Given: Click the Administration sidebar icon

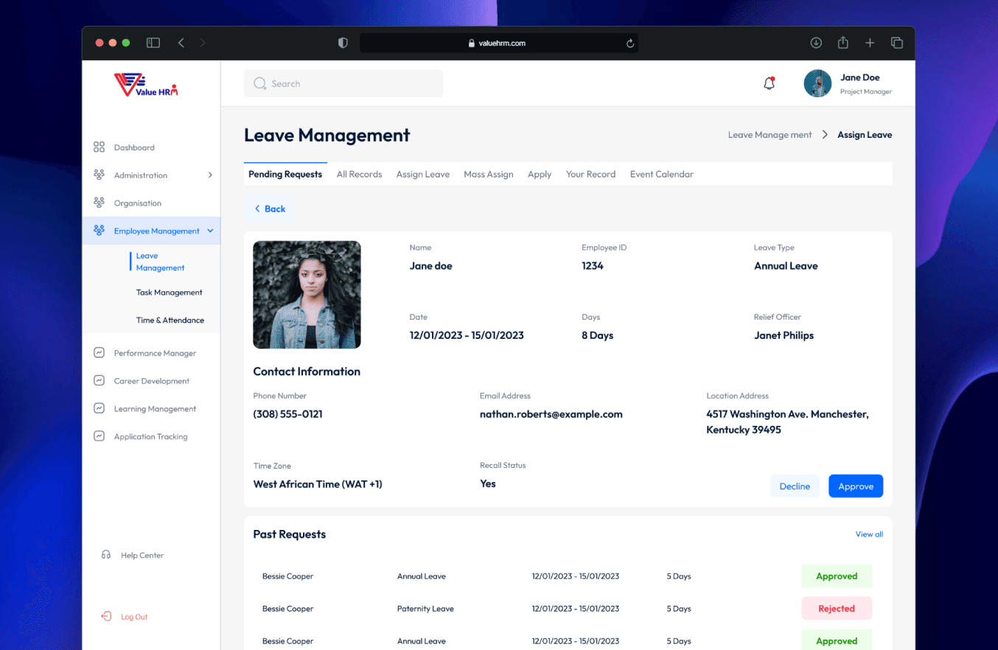Looking at the screenshot, I should [x=99, y=175].
